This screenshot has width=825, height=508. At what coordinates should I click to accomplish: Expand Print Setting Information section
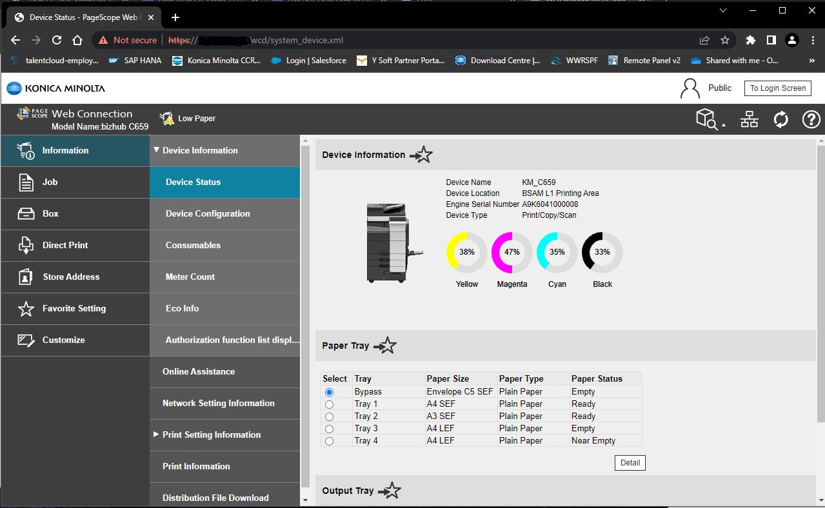click(156, 435)
